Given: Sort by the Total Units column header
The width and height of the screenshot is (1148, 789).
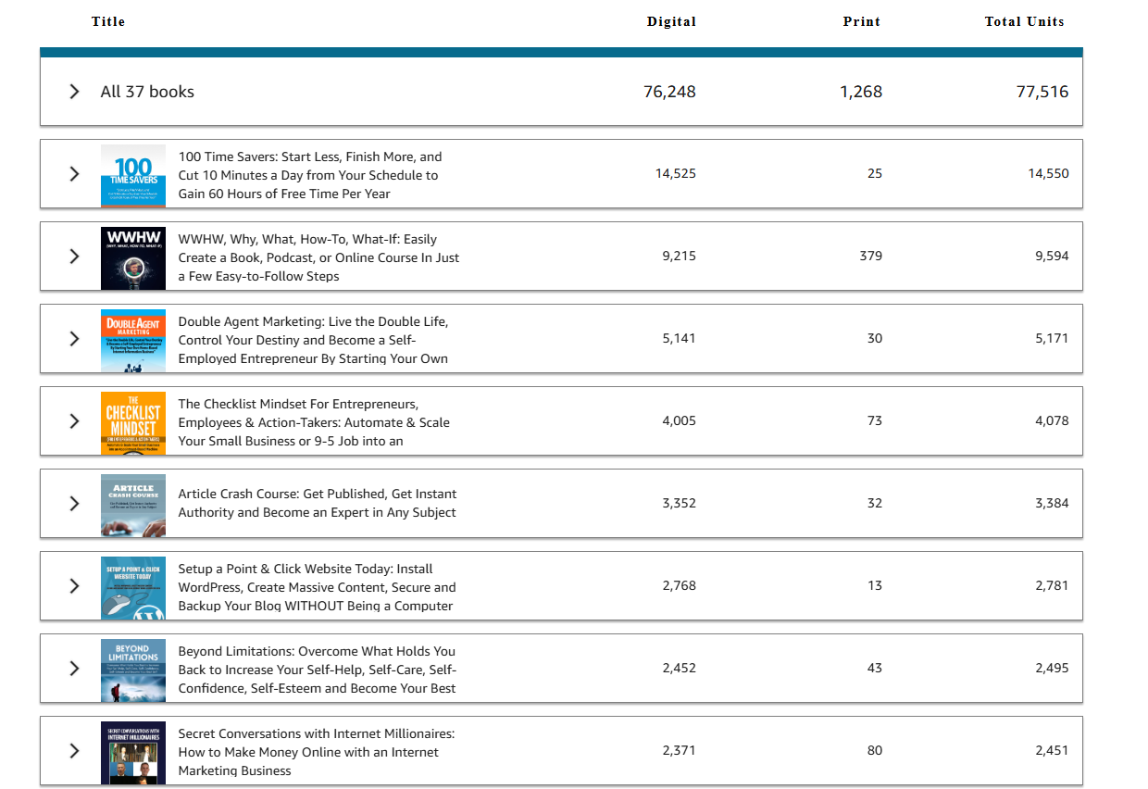Looking at the screenshot, I should 1024,21.
